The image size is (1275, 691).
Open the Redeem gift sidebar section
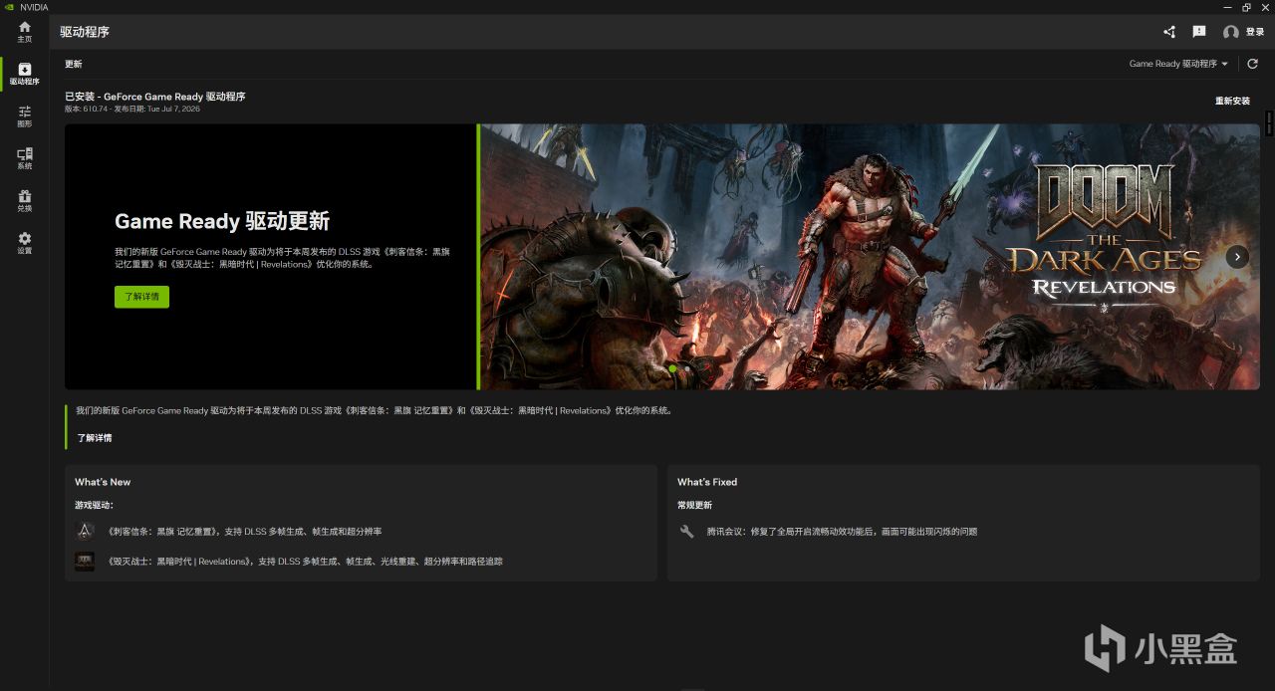pyautogui.click(x=24, y=201)
